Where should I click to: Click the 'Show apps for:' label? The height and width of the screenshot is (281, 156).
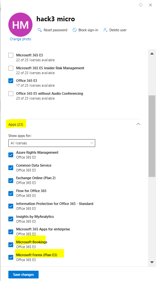pos(20,136)
